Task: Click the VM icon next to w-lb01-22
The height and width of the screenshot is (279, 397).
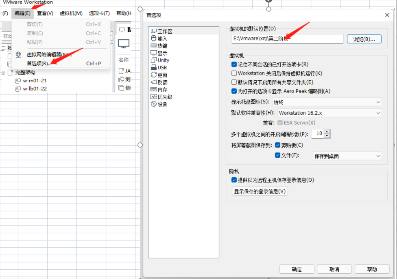Action: [18, 89]
